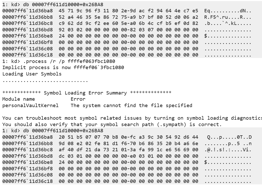
Task: Click the 'Implicit process is now' output line
Action: [x=63, y=68]
